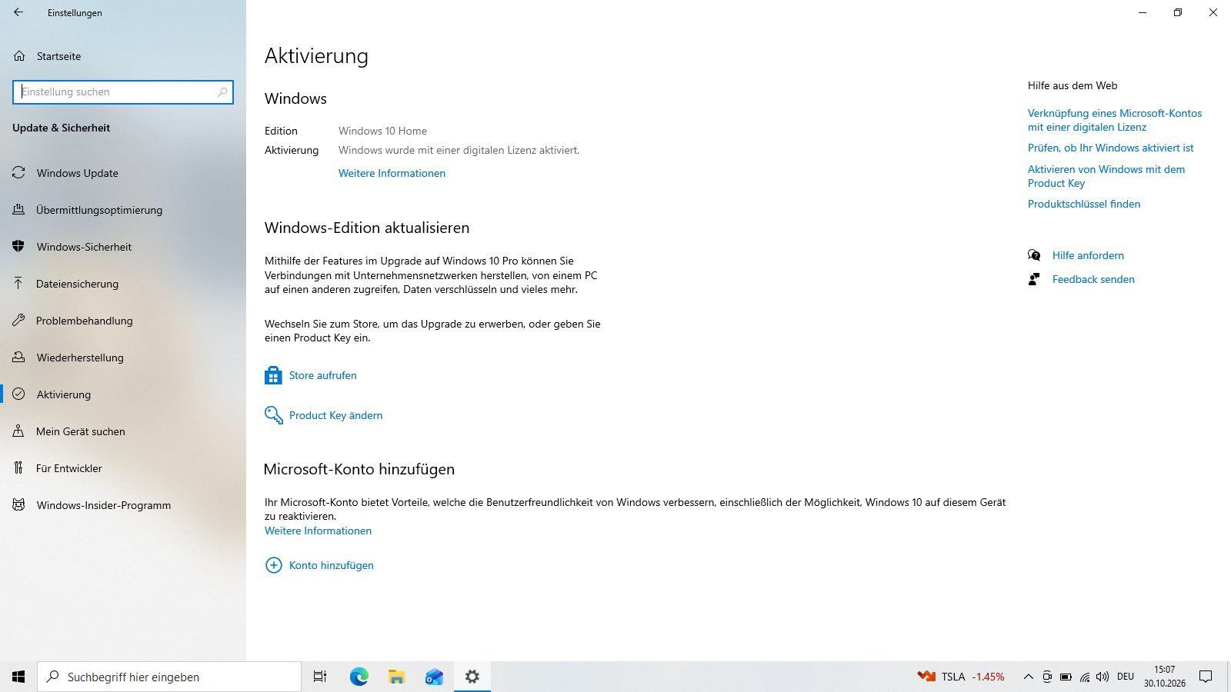Click 'Feedback senden'
The image size is (1231, 692).
[1093, 279]
